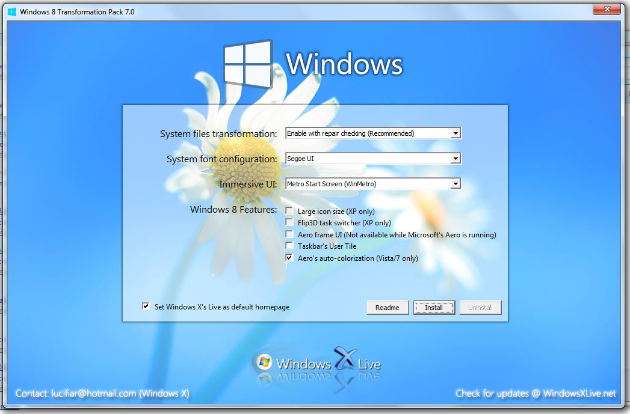Close the Transformation Pack window
630x414 pixels.
607,9
